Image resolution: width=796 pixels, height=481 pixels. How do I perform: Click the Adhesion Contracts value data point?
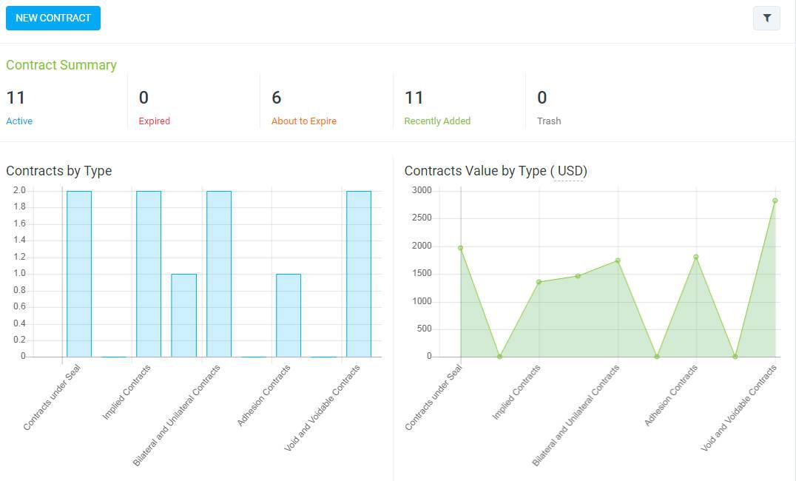pos(695,257)
